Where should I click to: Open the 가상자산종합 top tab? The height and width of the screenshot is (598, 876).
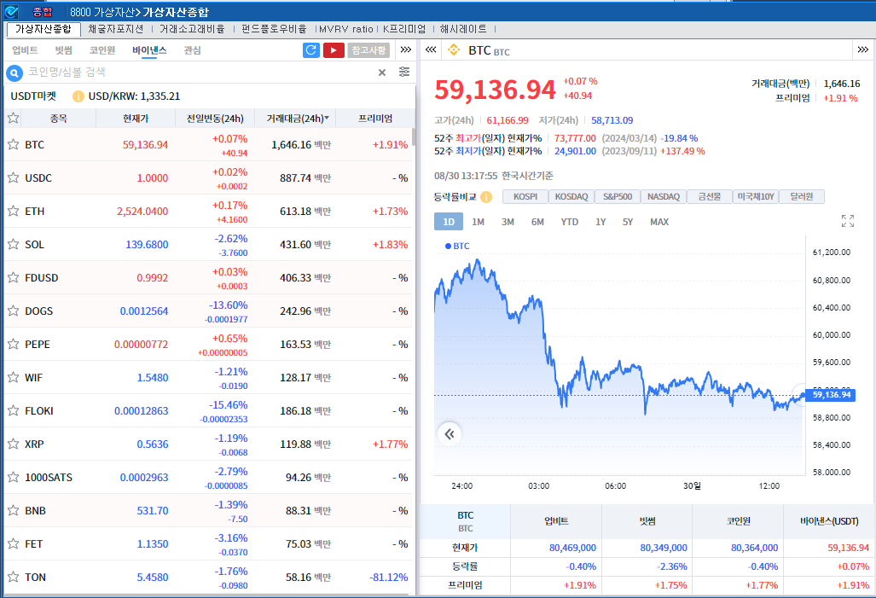(43, 29)
